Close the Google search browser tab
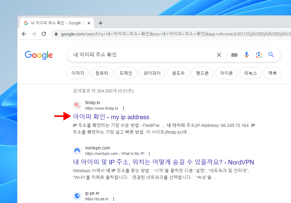Image resolution: width=291 pixels, height=203 pixels. click(89, 23)
